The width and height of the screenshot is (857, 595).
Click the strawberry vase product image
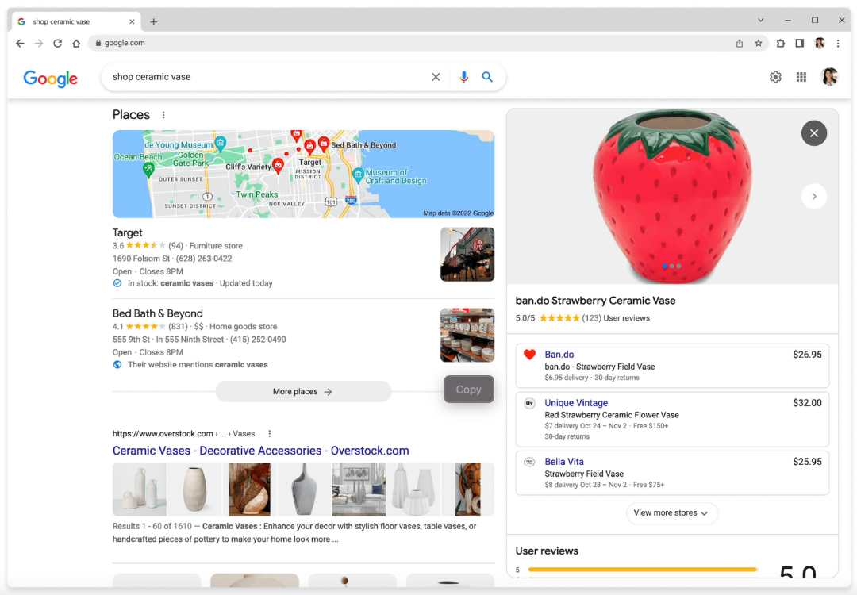click(x=672, y=196)
